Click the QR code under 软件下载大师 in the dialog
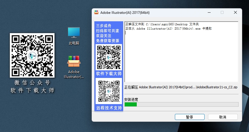Screen dimensions: 249x132 point(109,91)
